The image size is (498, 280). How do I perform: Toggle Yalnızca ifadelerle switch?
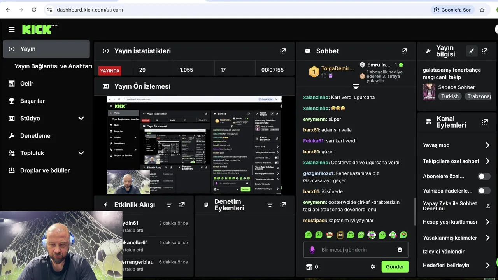tap(484, 191)
